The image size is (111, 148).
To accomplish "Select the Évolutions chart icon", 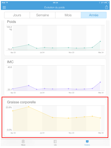I will [87, 141].
